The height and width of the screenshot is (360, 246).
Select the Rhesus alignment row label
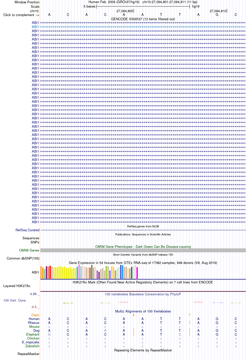pos(34,323)
